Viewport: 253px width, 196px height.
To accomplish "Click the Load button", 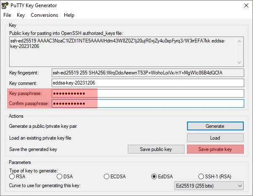I will [215, 138].
